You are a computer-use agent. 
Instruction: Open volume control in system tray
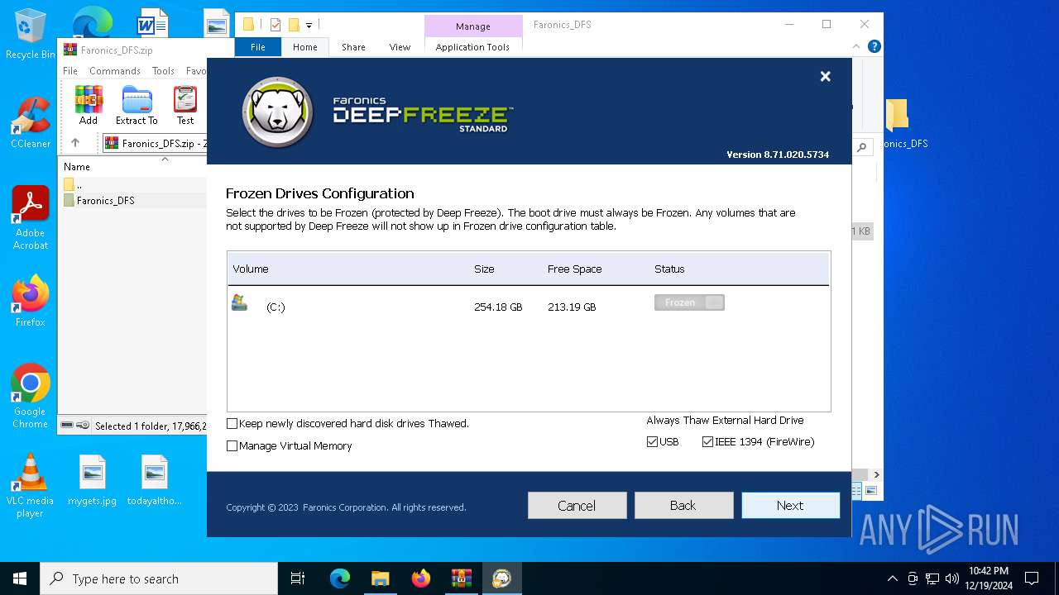tap(952, 578)
